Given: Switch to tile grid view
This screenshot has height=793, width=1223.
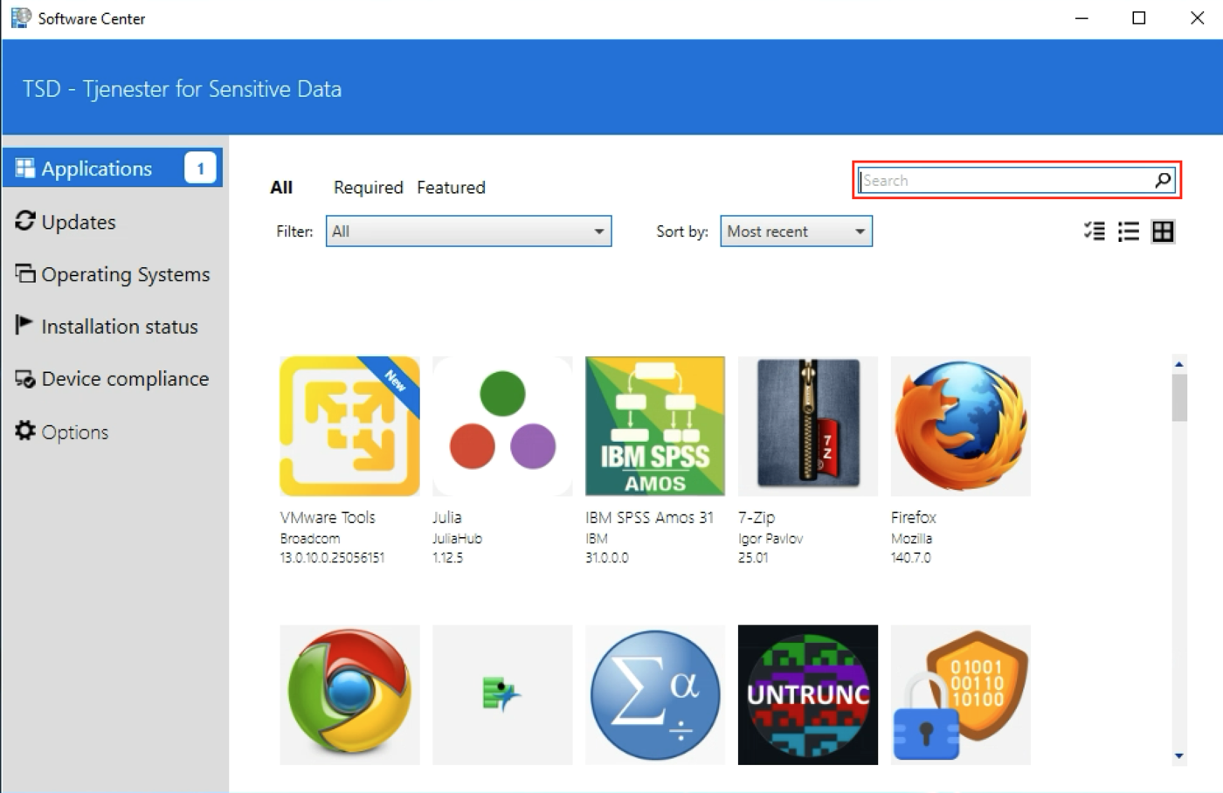Looking at the screenshot, I should pyautogui.click(x=1163, y=231).
